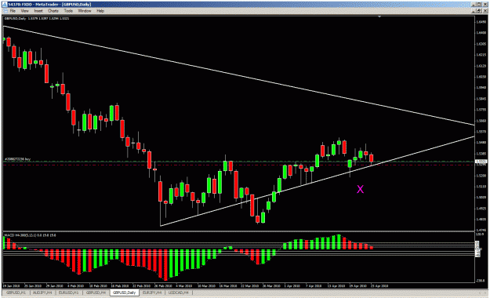The height and width of the screenshot is (298, 490).
Task: Click the chart shift triangle marker at top
Action: point(379,16)
